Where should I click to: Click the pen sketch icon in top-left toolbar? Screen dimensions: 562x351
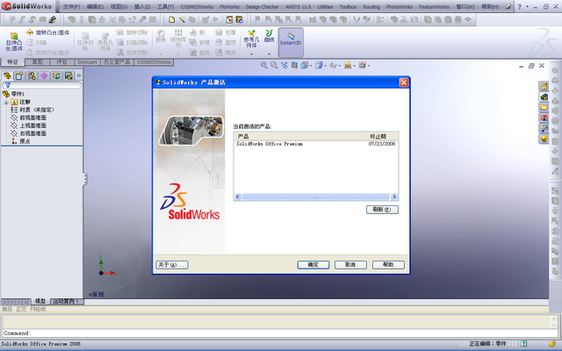(x=53, y=19)
